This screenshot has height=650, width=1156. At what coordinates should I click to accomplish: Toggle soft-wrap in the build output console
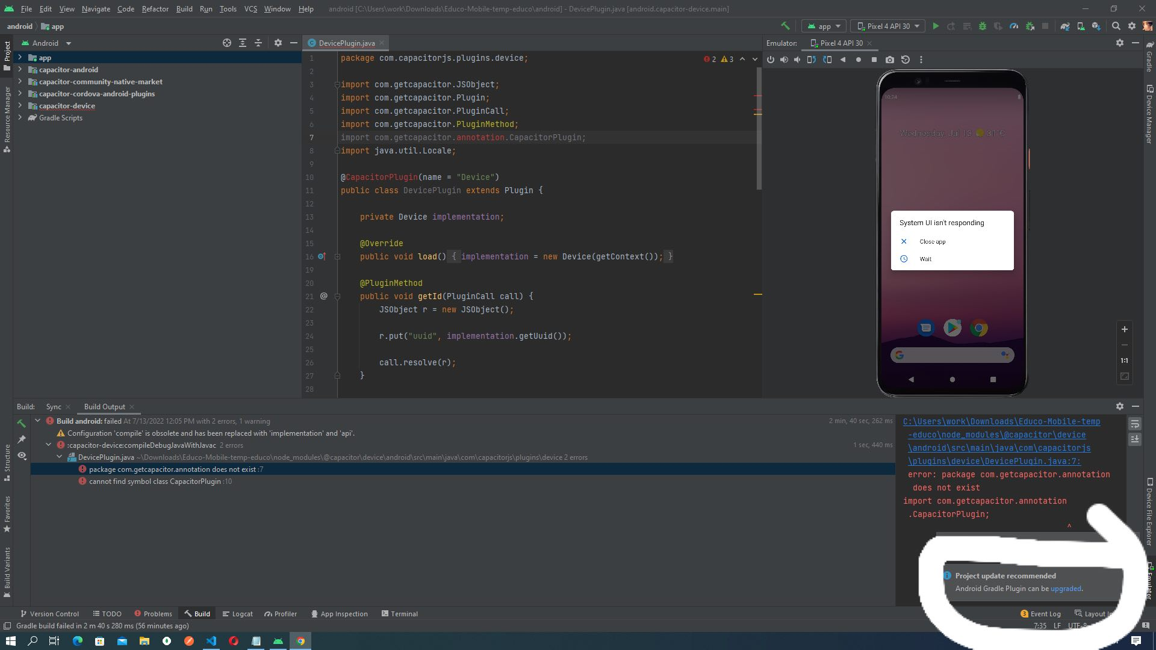click(1136, 423)
